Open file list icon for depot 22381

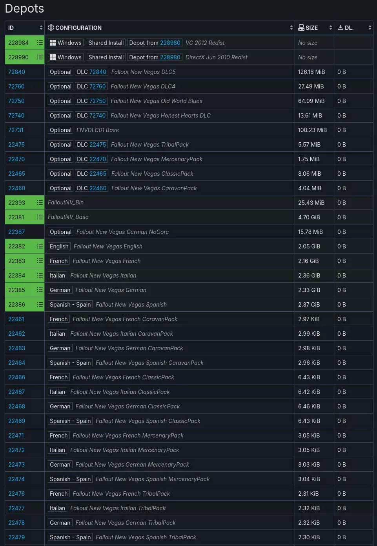click(40, 217)
